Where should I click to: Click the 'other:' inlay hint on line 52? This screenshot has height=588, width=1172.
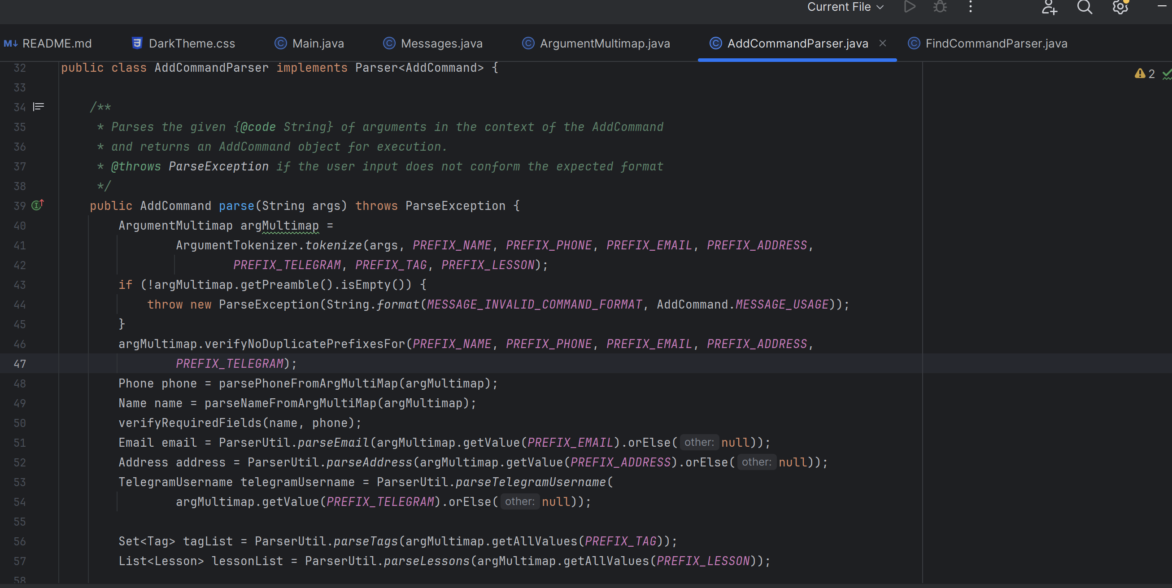(x=756, y=462)
